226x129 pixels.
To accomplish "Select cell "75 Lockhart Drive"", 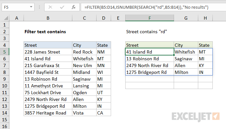I will 48,93.
